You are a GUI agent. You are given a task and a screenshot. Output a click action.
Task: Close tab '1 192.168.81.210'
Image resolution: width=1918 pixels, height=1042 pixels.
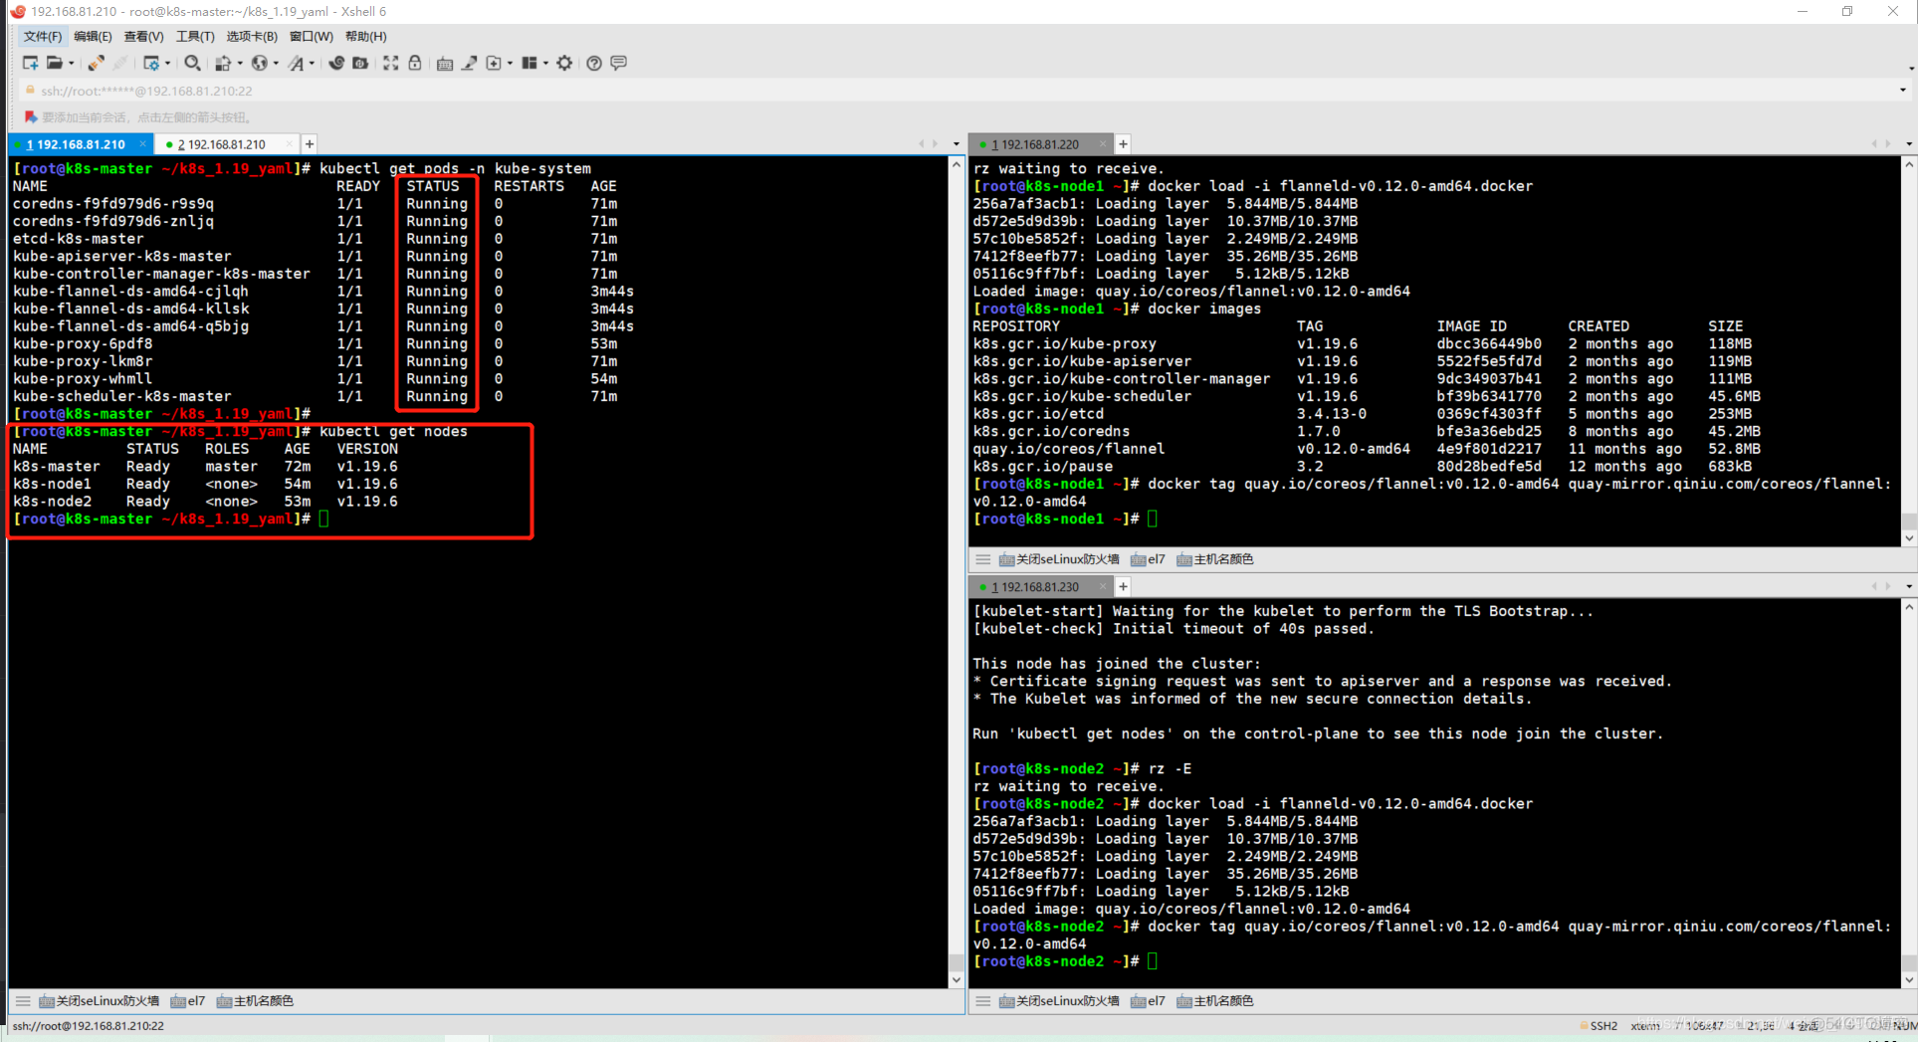click(142, 144)
